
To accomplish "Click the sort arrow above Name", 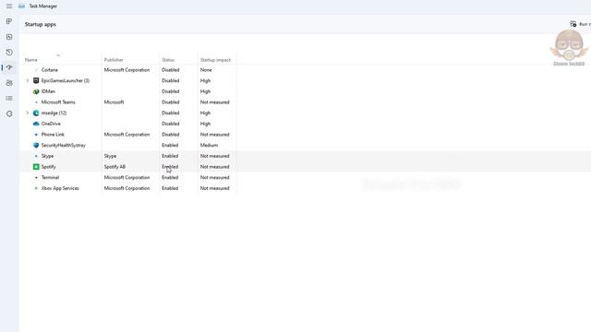I will 58,55.
